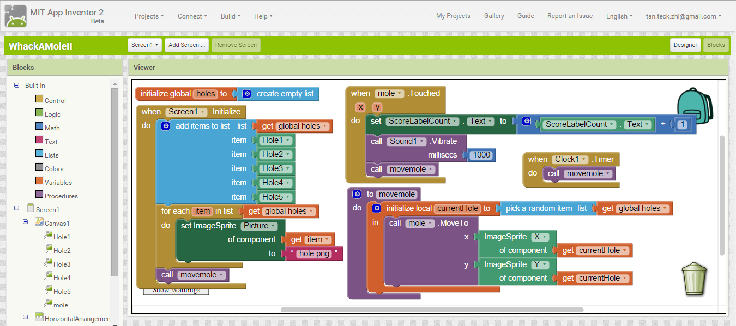Open Picture property dropdown in set ImageSprite block

(x=259, y=226)
